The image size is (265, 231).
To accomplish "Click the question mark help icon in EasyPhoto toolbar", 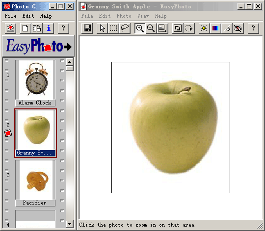I will click(253, 28).
